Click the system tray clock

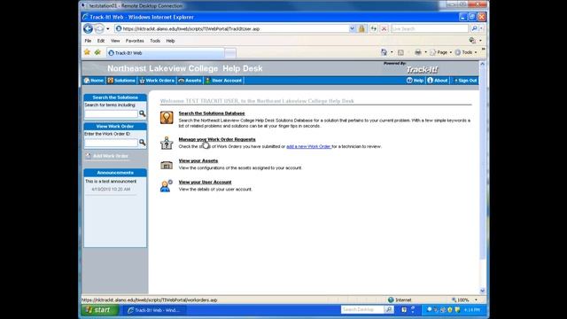[x=472, y=310]
